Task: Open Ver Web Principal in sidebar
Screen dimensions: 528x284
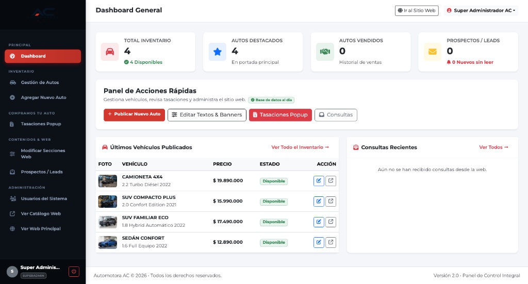Action: point(43,229)
